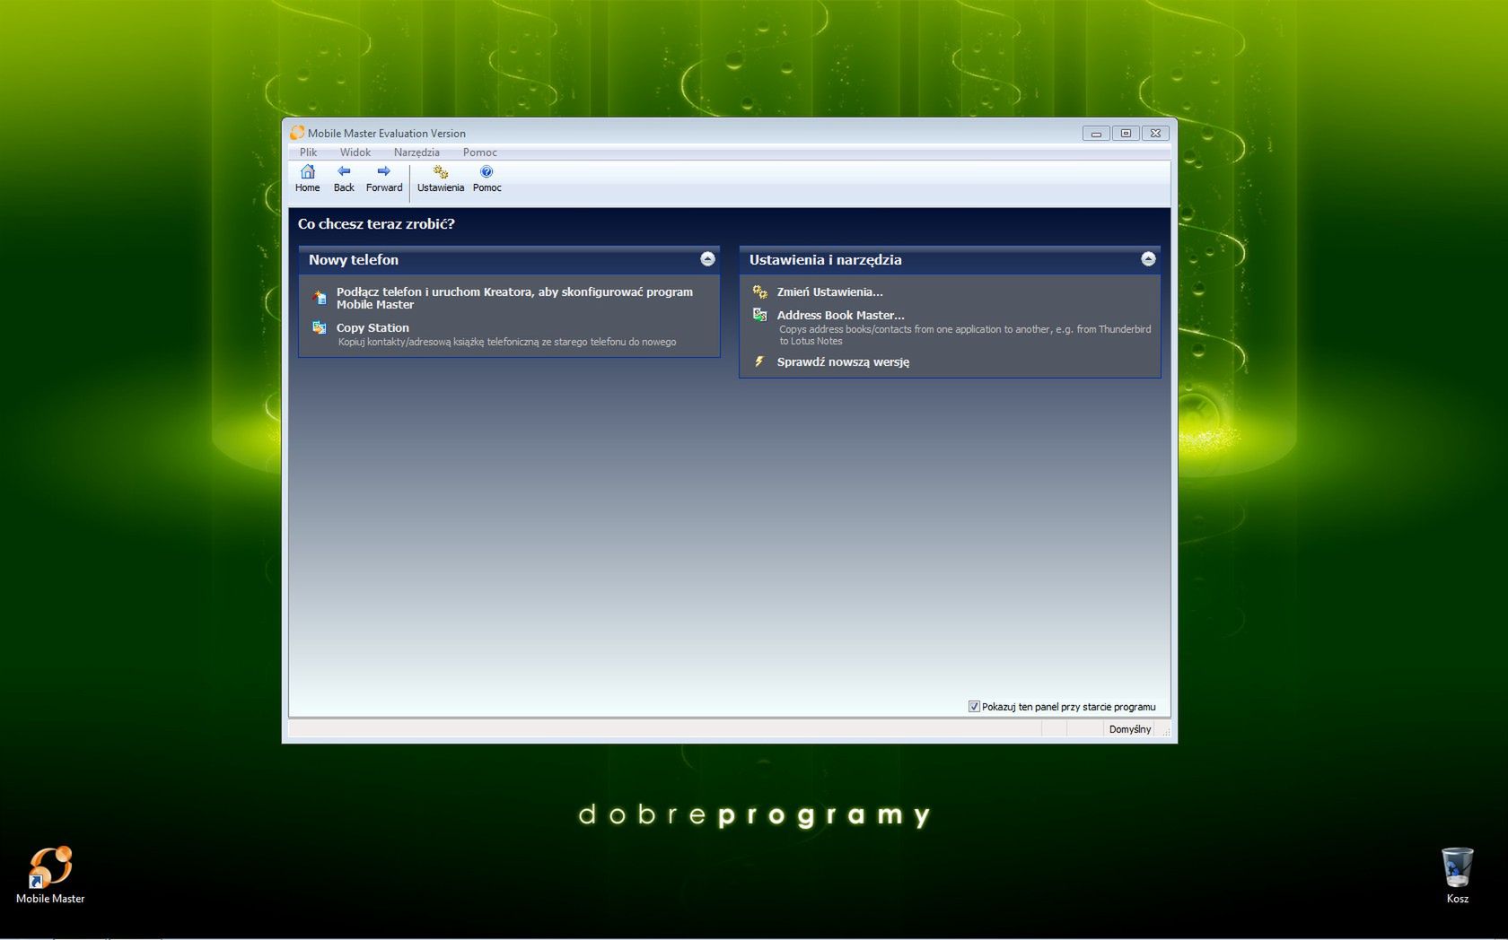Open Zmień Ustawienia... link

click(829, 292)
